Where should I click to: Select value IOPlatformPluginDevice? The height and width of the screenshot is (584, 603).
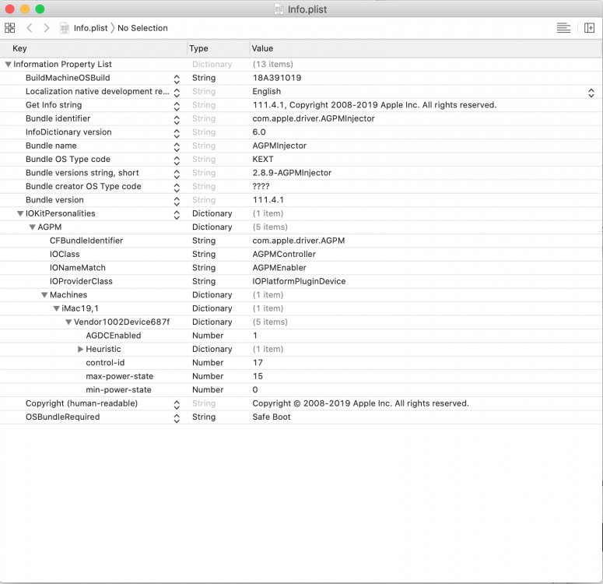(x=300, y=281)
